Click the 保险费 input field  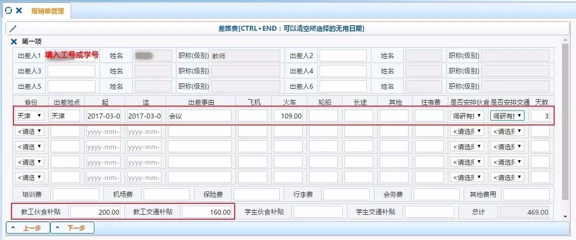click(257, 194)
